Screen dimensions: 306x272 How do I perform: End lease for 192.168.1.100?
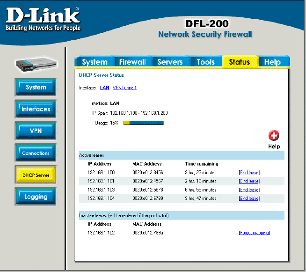point(249,173)
